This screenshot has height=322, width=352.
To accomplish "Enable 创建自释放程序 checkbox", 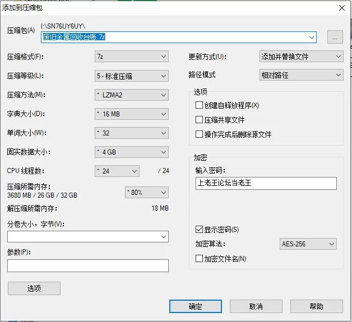I will click(199, 105).
